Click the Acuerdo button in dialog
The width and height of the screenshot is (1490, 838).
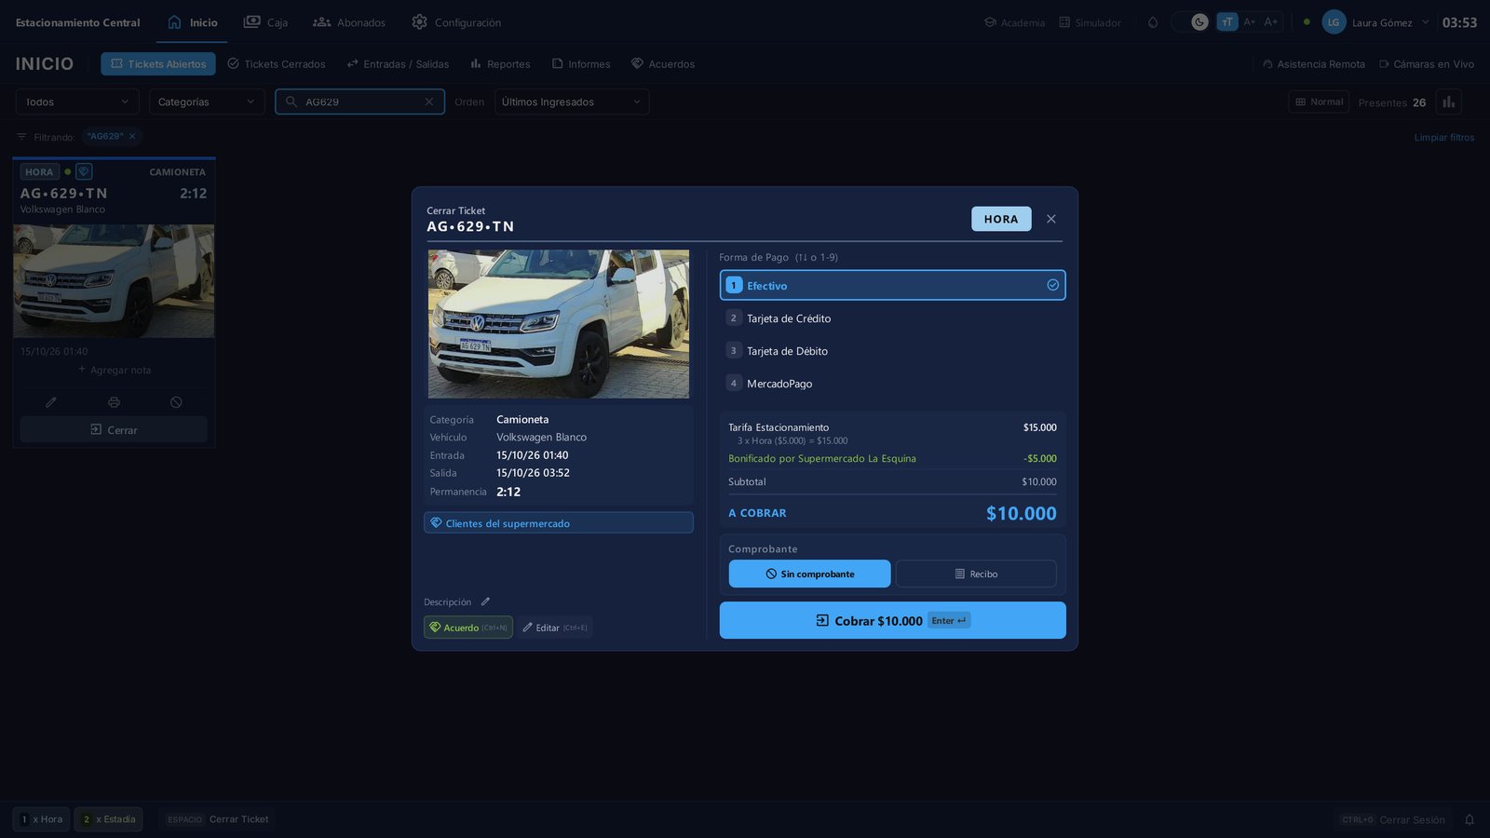pyautogui.click(x=468, y=628)
